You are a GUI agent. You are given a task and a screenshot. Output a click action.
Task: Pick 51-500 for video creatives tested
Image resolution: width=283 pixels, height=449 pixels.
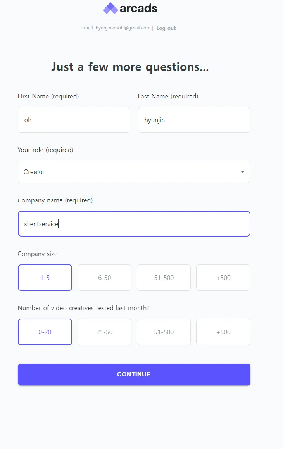(x=164, y=332)
